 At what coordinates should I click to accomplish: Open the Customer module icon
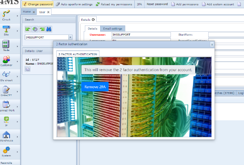click(6, 59)
